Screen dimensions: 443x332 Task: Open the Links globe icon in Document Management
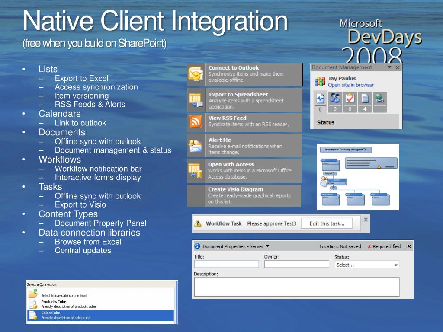pyautogui.click(x=379, y=99)
